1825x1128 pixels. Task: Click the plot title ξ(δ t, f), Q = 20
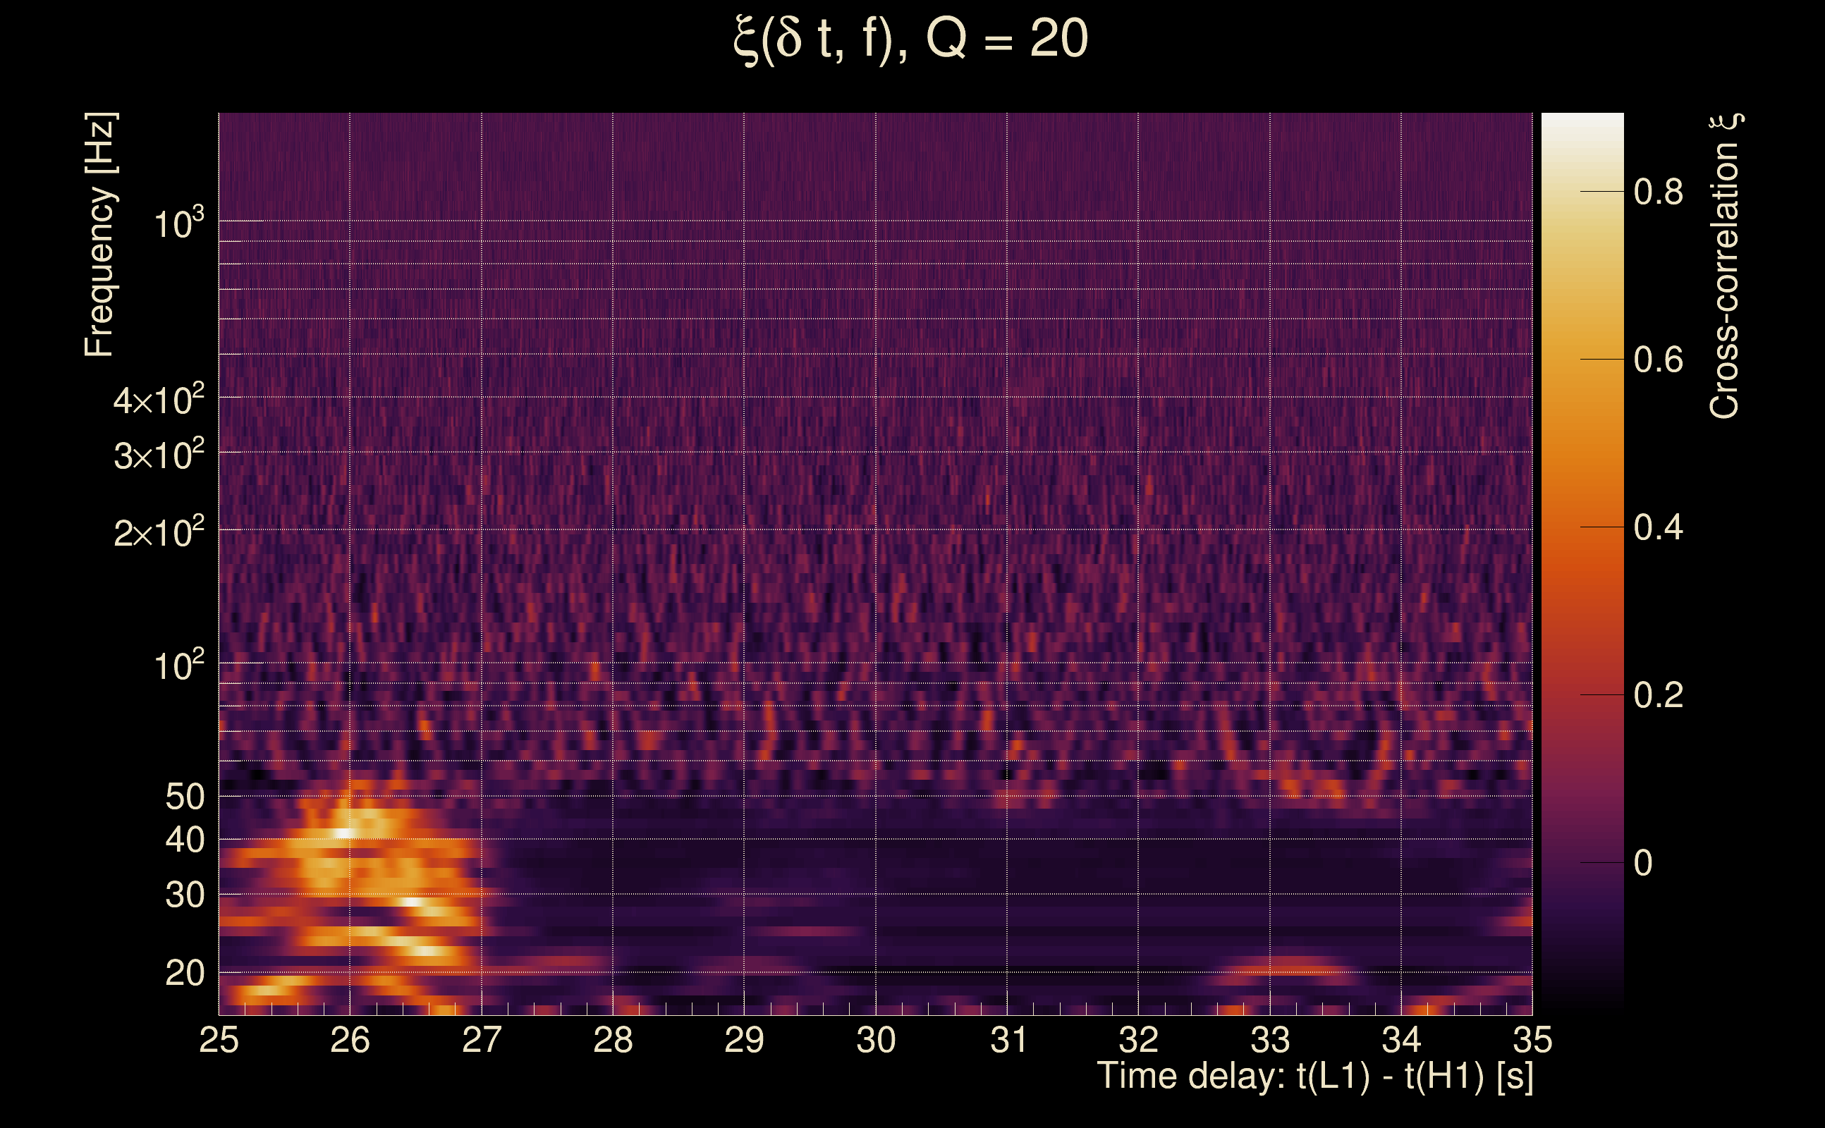911,39
